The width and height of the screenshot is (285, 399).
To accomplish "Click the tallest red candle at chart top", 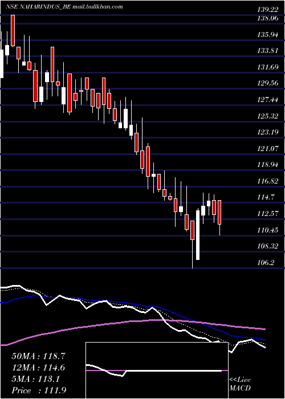I will pos(13,31).
